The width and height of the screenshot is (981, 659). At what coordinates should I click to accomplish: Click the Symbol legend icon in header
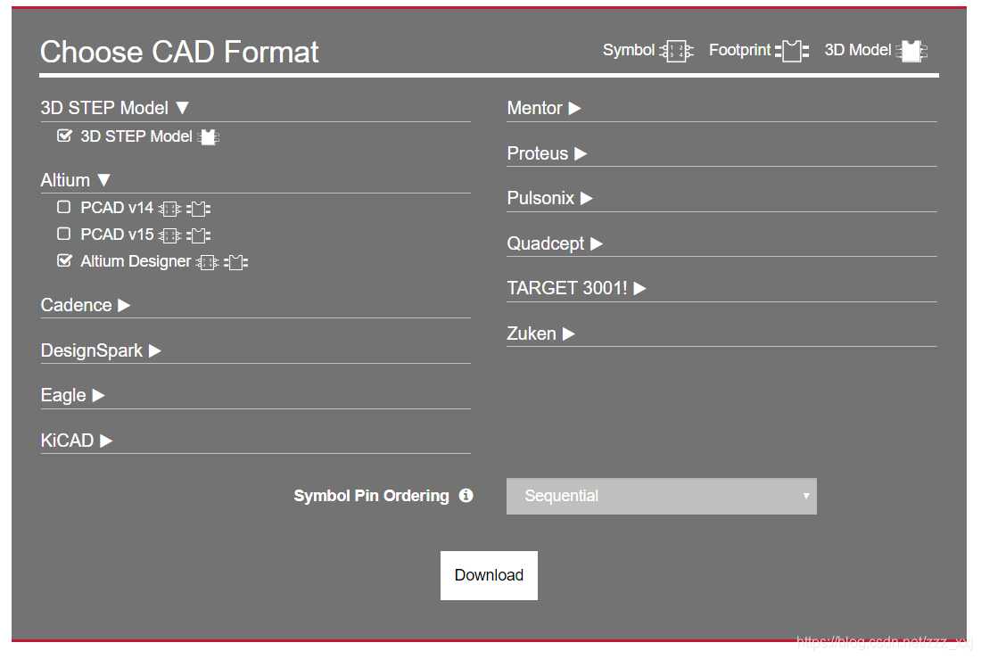(x=676, y=51)
